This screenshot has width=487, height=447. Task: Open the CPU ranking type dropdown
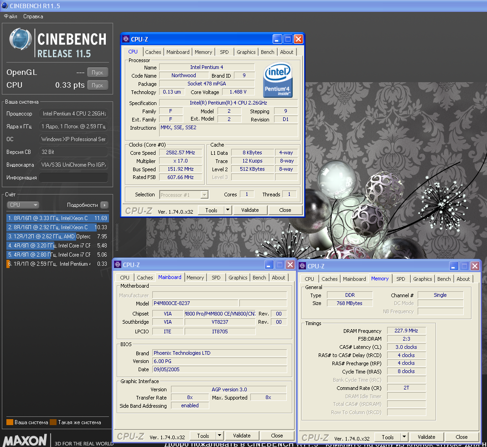pos(23,205)
